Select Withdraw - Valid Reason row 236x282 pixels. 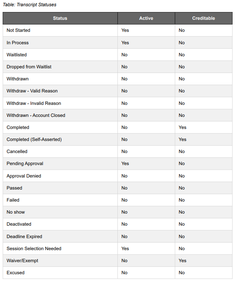[117, 91]
